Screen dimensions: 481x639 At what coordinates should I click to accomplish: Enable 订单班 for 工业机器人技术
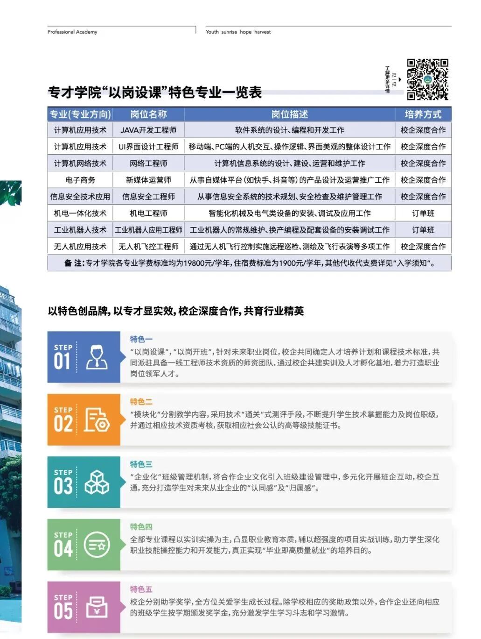tap(423, 229)
